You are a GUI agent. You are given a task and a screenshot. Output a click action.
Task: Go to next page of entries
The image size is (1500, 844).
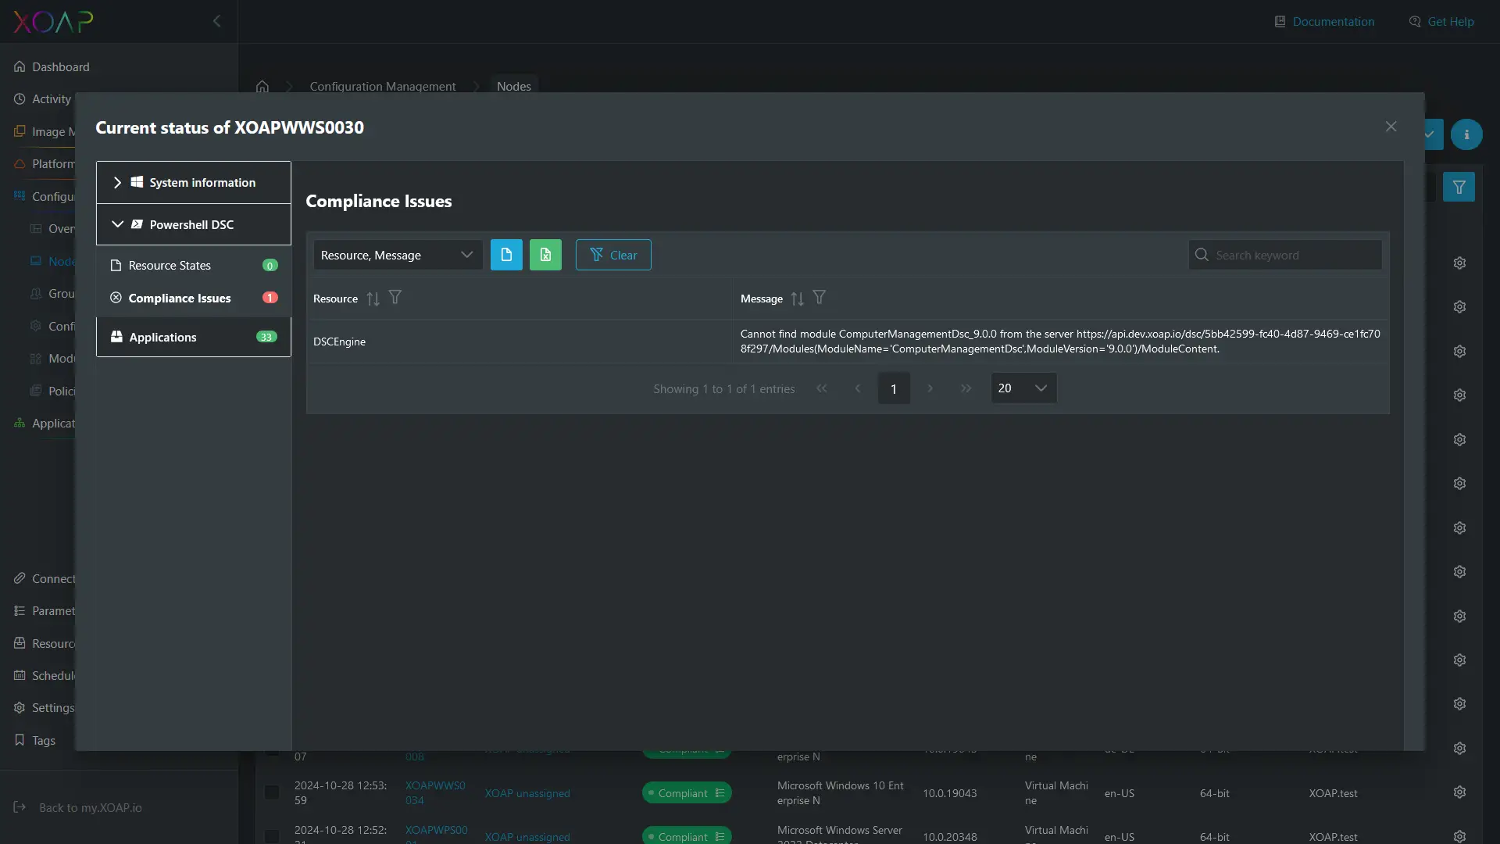tap(930, 388)
